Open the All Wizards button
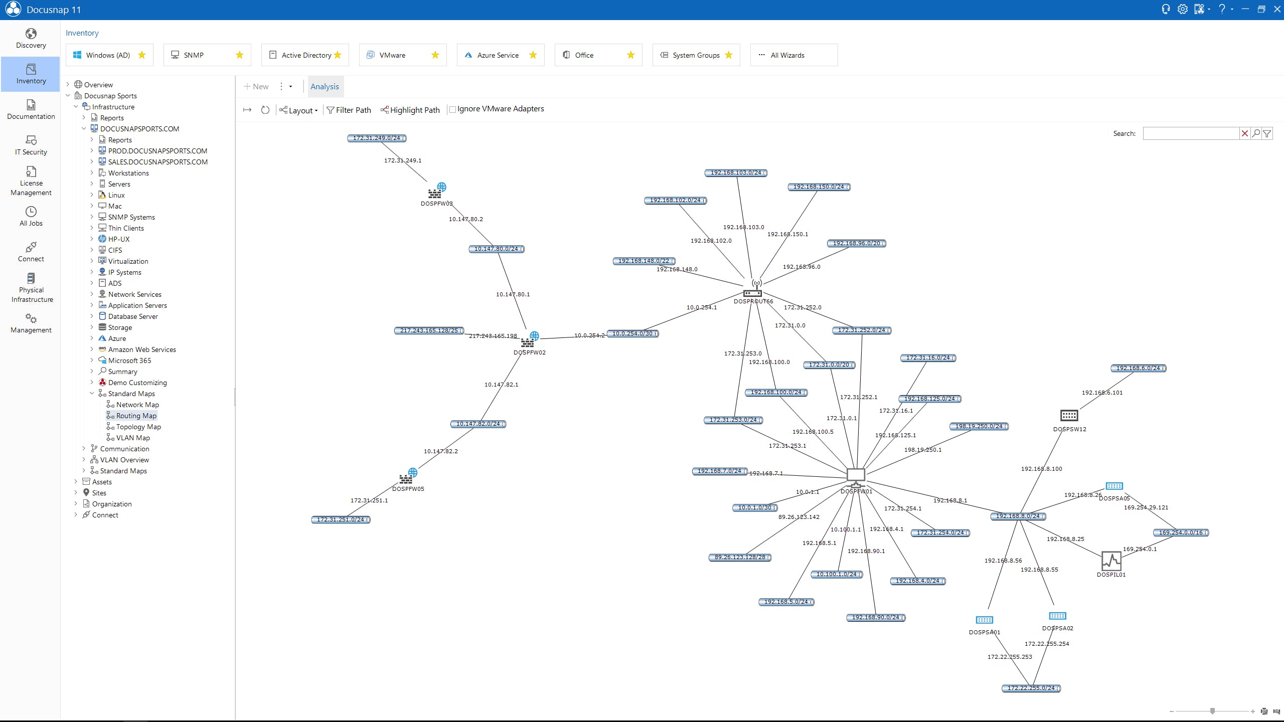The image size is (1284, 722). point(793,55)
